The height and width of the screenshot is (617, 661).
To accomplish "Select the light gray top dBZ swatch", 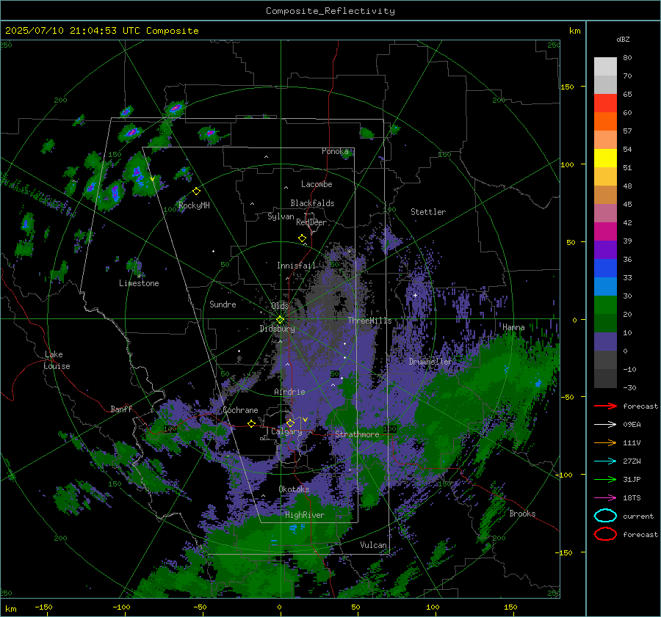I will point(605,67).
